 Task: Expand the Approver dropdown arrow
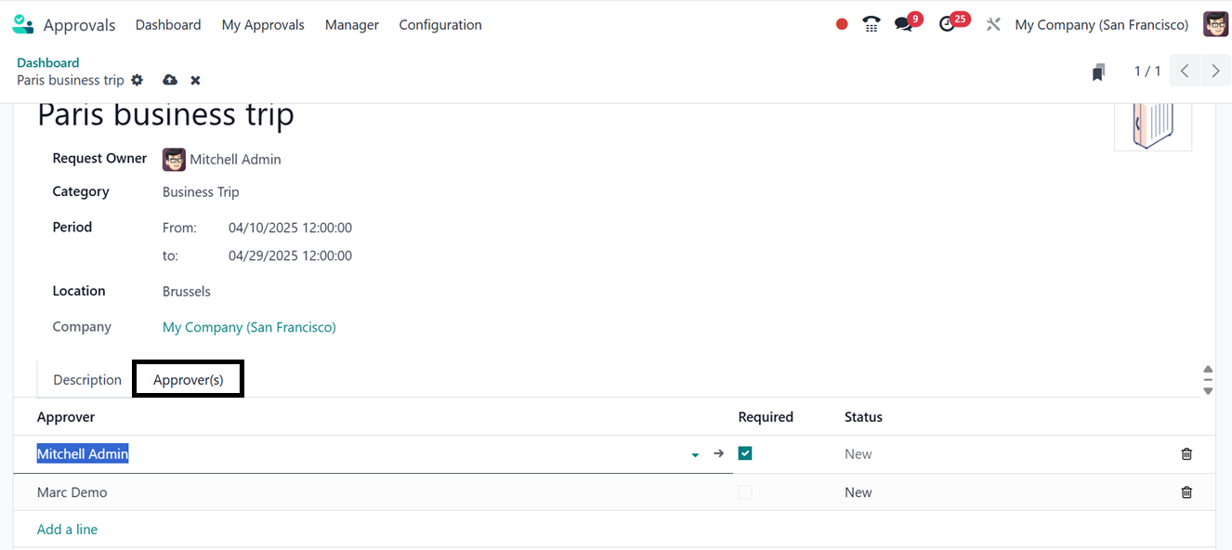(x=695, y=455)
